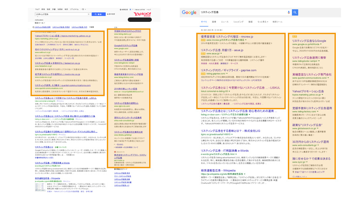Open Yahoo side ad 手数料10%のリスティング代行

127,31
